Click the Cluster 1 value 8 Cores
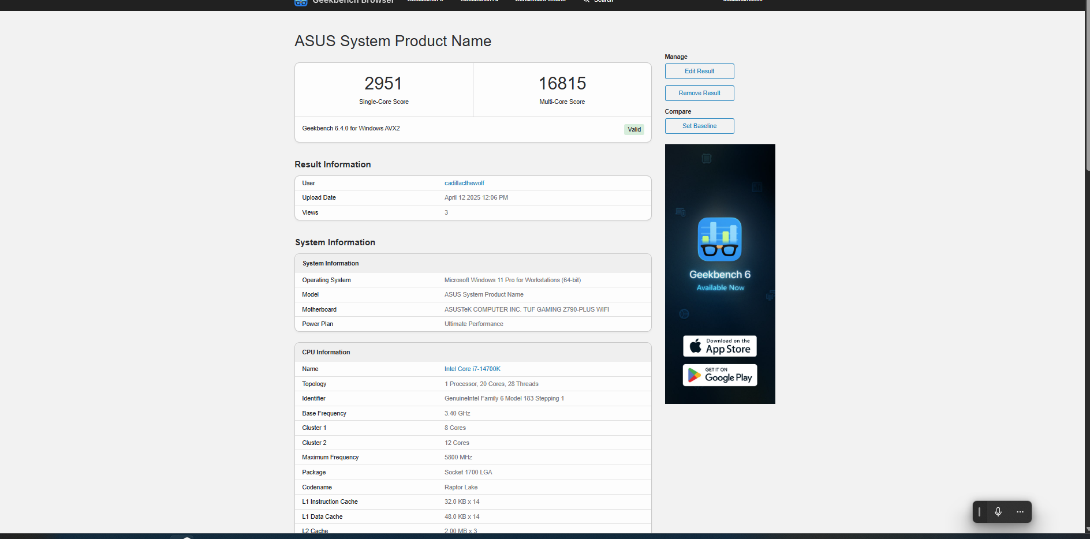Image resolution: width=1090 pixels, height=539 pixels. coord(455,428)
